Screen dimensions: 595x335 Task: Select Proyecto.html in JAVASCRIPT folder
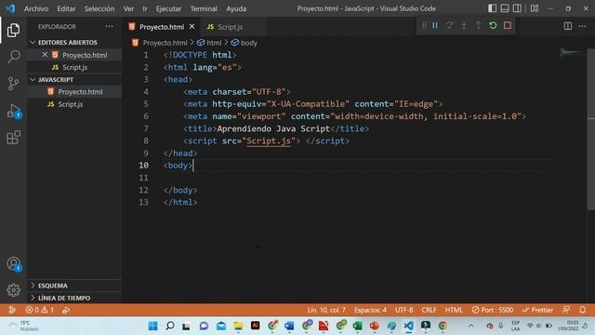[74, 91]
